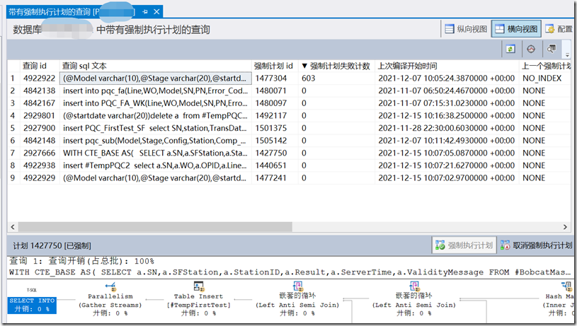577x326 pixels.
Task: Select row with query id 4922922
Action: click(x=289, y=78)
